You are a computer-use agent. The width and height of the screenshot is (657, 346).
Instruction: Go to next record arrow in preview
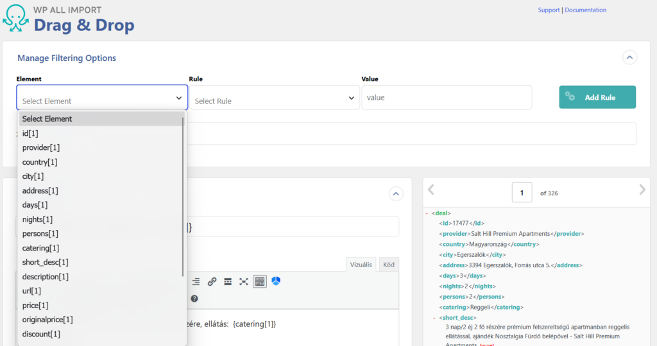[642, 190]
